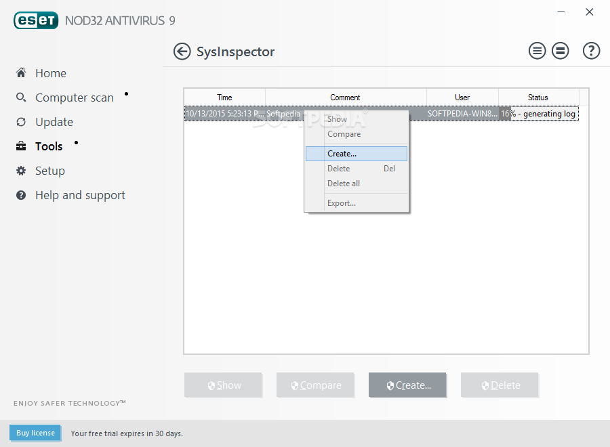Click the Computer scan magnifier icon
The image size is (610, 447).
pyautogui.click(x=21, y=97)
